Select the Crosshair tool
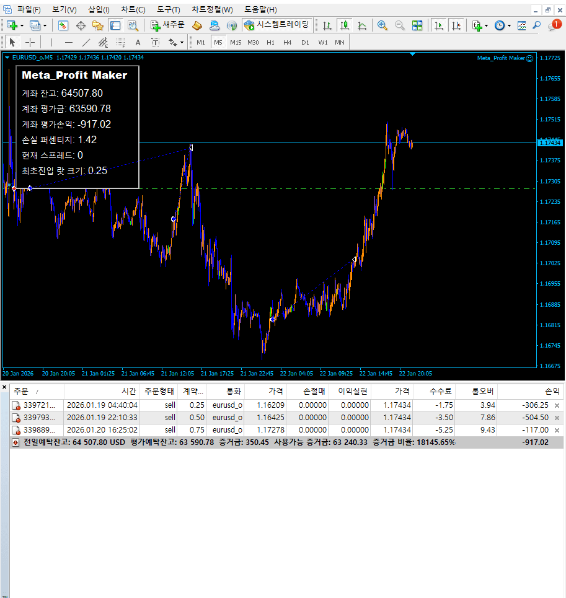Viewport: 566px width, 598px height. click(30, 42)
